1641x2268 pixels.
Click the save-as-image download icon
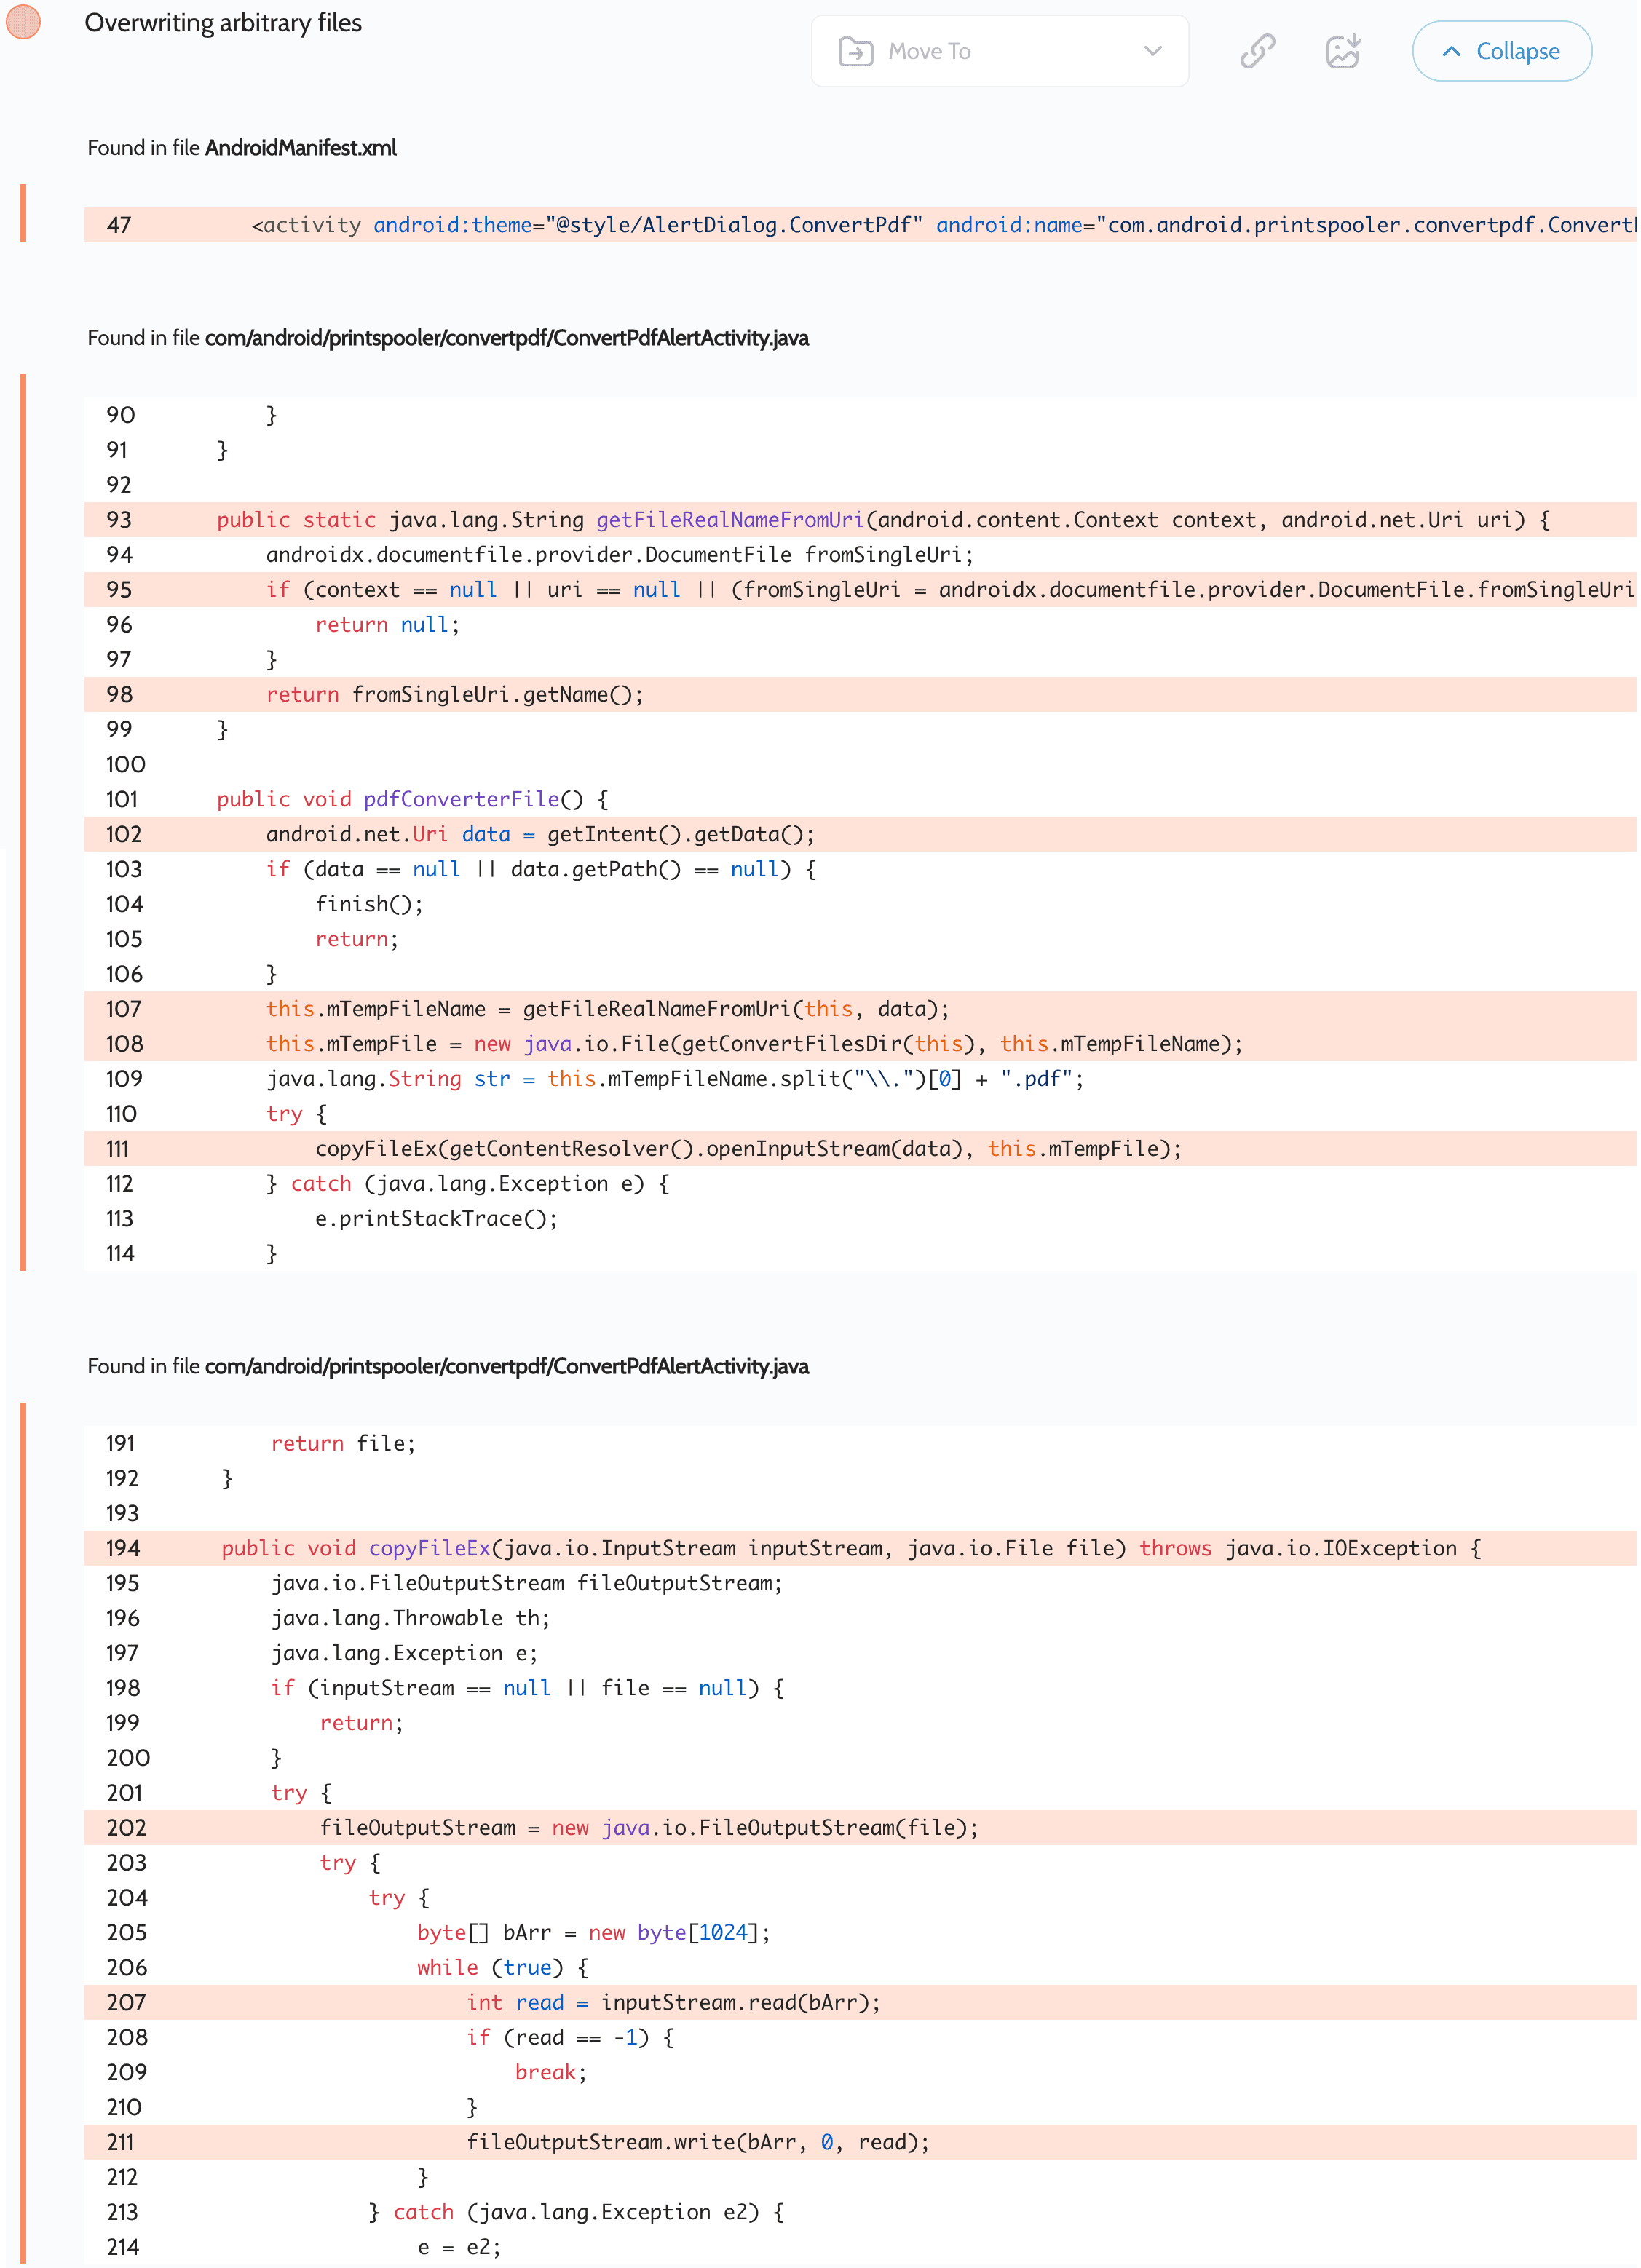pos(1342,51)
